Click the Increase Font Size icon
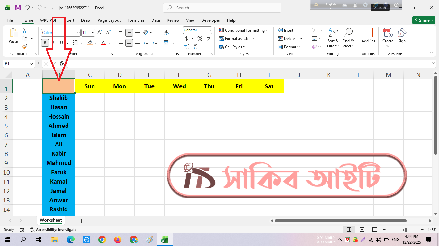This screenshot has width=439, height=246. 100,33
